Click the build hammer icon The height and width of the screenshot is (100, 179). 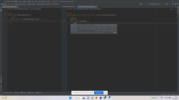(145, 4)
